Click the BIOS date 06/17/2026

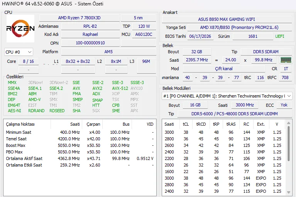coord(200,36)
